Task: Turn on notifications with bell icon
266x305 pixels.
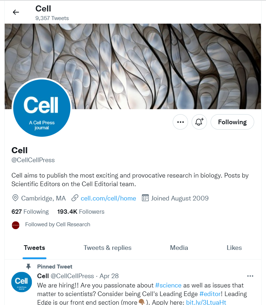Action: [199, 122]
